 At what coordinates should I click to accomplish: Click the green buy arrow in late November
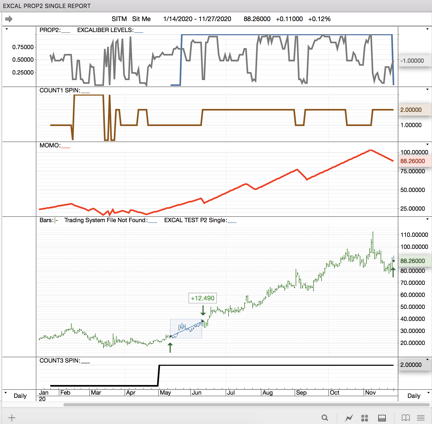393,272
